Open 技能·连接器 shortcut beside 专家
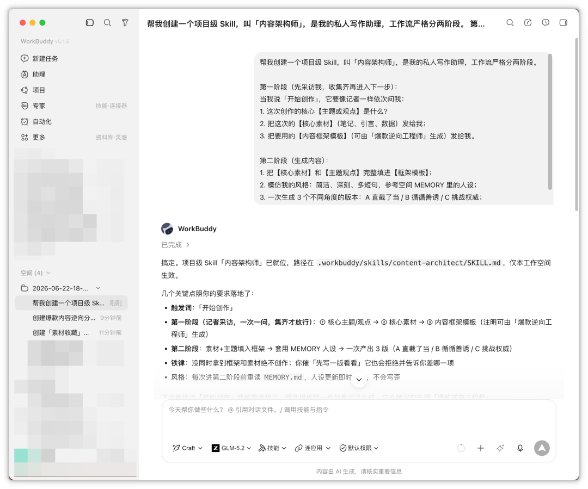The image size is (588, 489). pyautogui.click(x=111, y=106)
